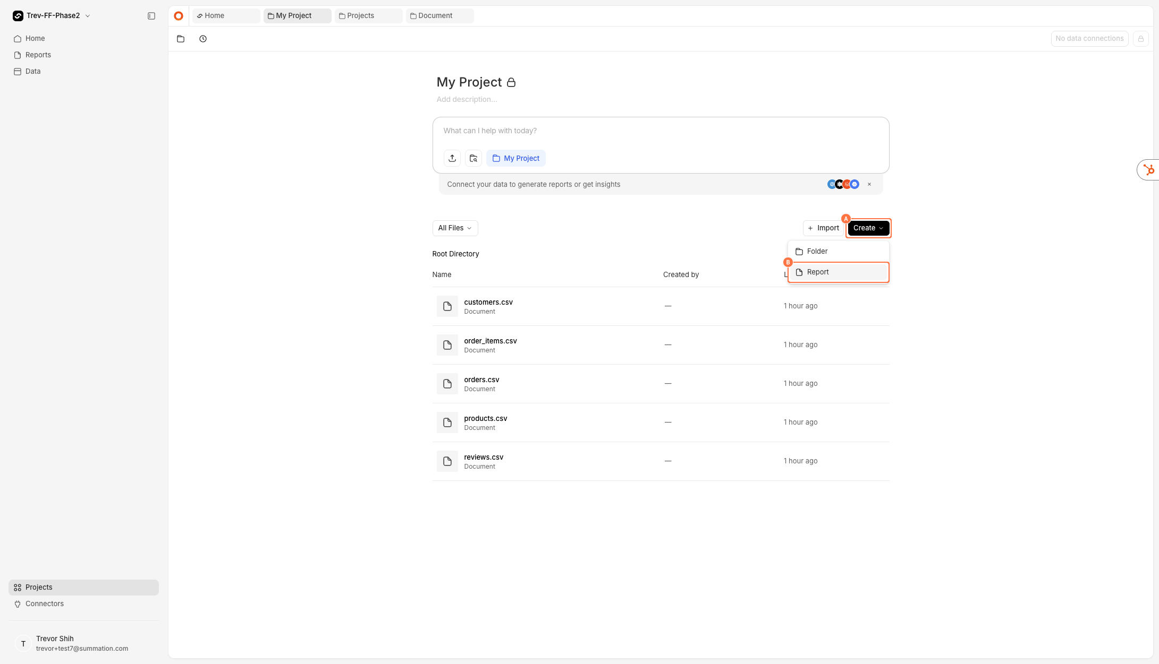Click the No data connections button
The image size is (1159, 664).
click(x=1089, y=39)
